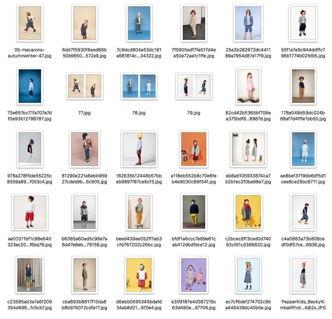Click file name ab8ab105933874ca7b2b1ec2f0ba98e7.jpg

point(248,179)
